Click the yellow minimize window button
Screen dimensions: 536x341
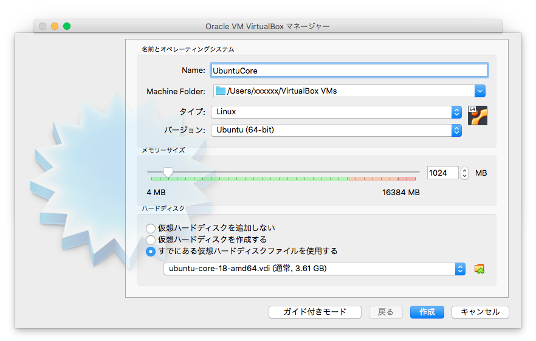click(55, 26)
